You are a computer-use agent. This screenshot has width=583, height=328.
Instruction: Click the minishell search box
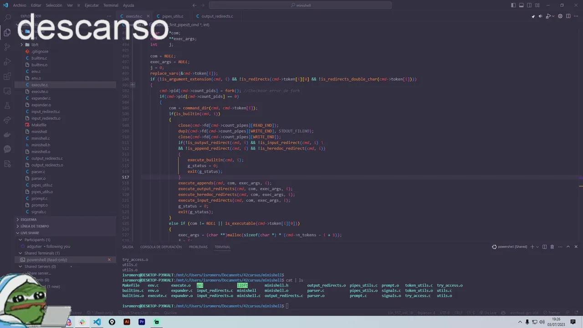click(x=301, y=5)
